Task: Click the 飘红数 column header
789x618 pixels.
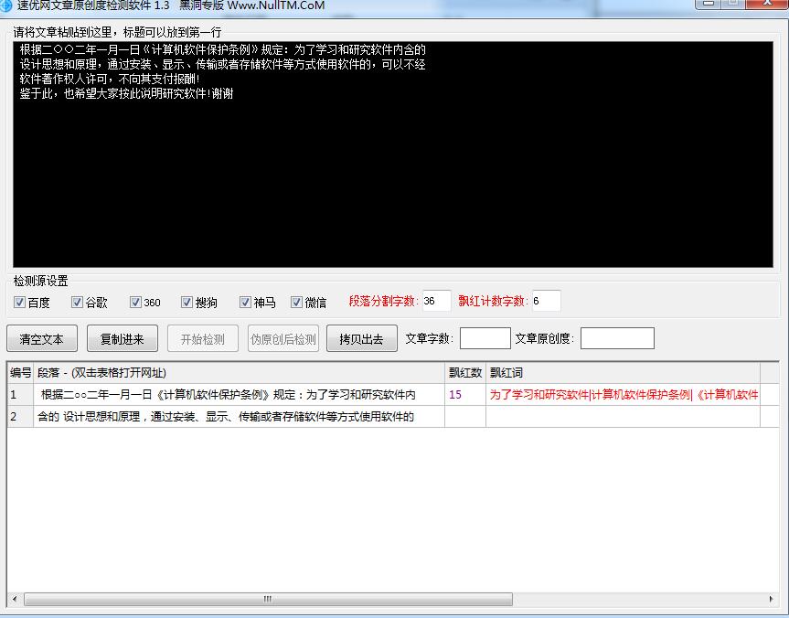Action: click(x=465, y=372)
